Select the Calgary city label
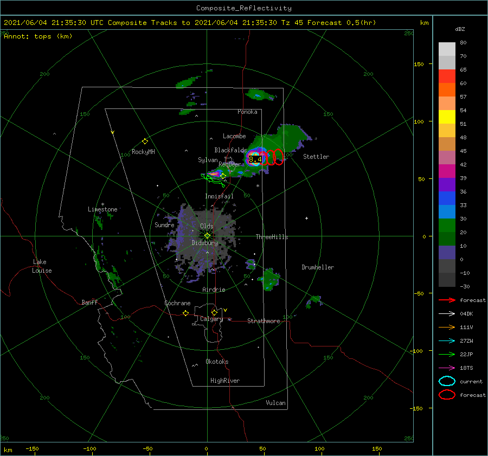The height and width of the screenshot is (456, 488). click(211, 319)
